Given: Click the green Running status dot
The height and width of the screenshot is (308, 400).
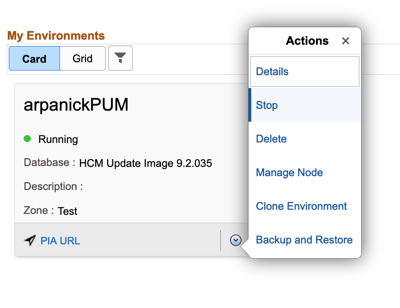Looking at the screenshot, I should click(27, 138).
